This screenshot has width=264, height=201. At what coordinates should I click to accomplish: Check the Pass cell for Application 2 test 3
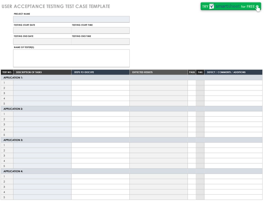click(192, 124)
